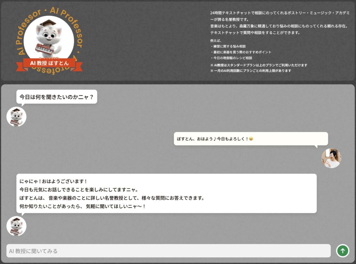Click the 今日の晩御飯のレシピ相談 example item
This screenshot has width=356, height=264.
231,58
